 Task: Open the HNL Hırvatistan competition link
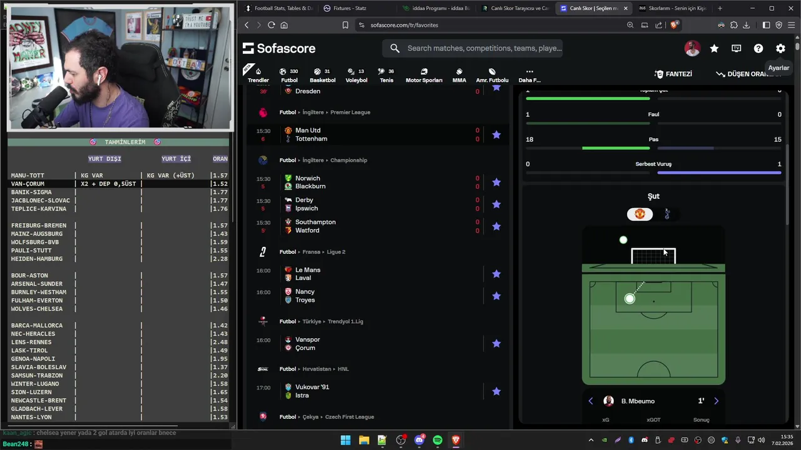(343, 369)
